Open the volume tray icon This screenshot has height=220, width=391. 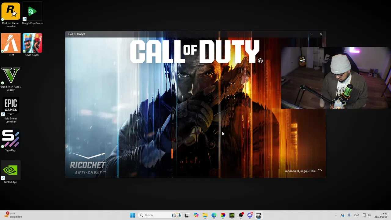369,215
